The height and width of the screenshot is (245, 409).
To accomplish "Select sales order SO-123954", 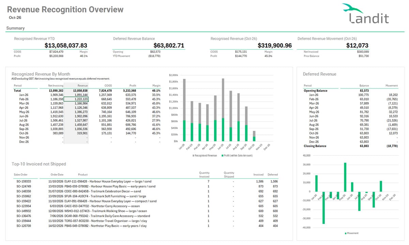I will (24, 206).
